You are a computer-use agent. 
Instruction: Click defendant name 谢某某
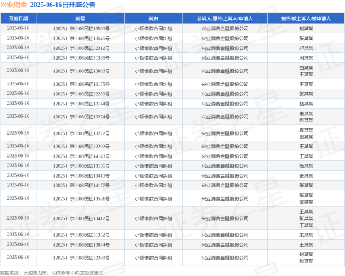pyautogui.click(x=306, y=137)
